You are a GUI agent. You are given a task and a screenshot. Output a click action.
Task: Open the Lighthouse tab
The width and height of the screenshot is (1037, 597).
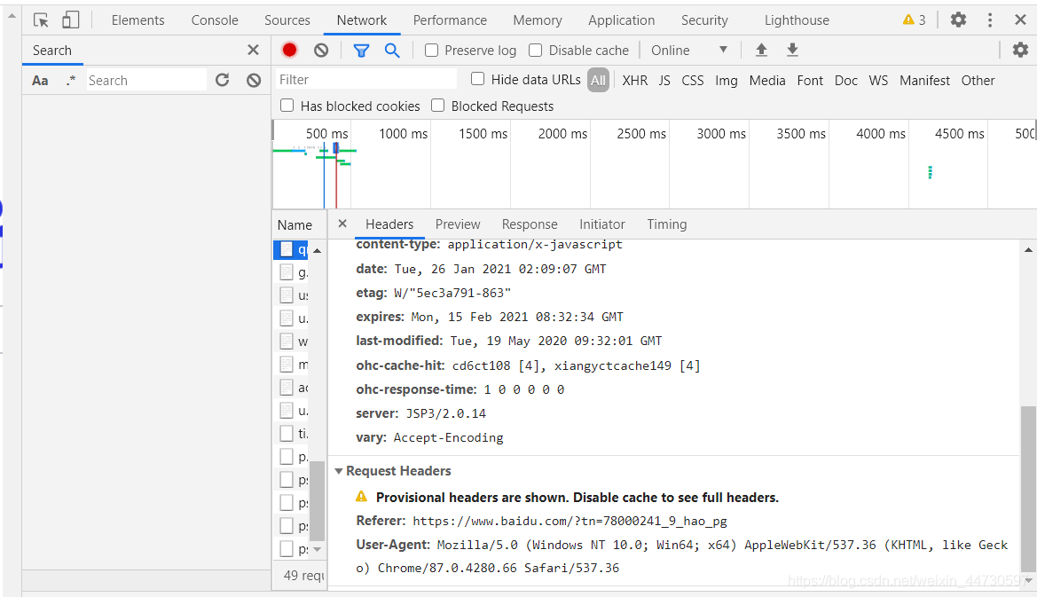pyautogui.click(x=797, y=20)
